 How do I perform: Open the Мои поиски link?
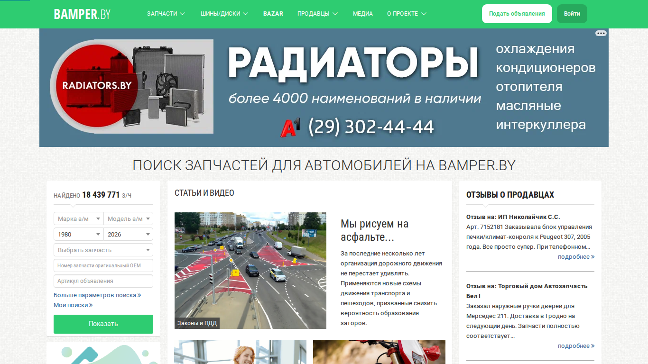[73, 305]
